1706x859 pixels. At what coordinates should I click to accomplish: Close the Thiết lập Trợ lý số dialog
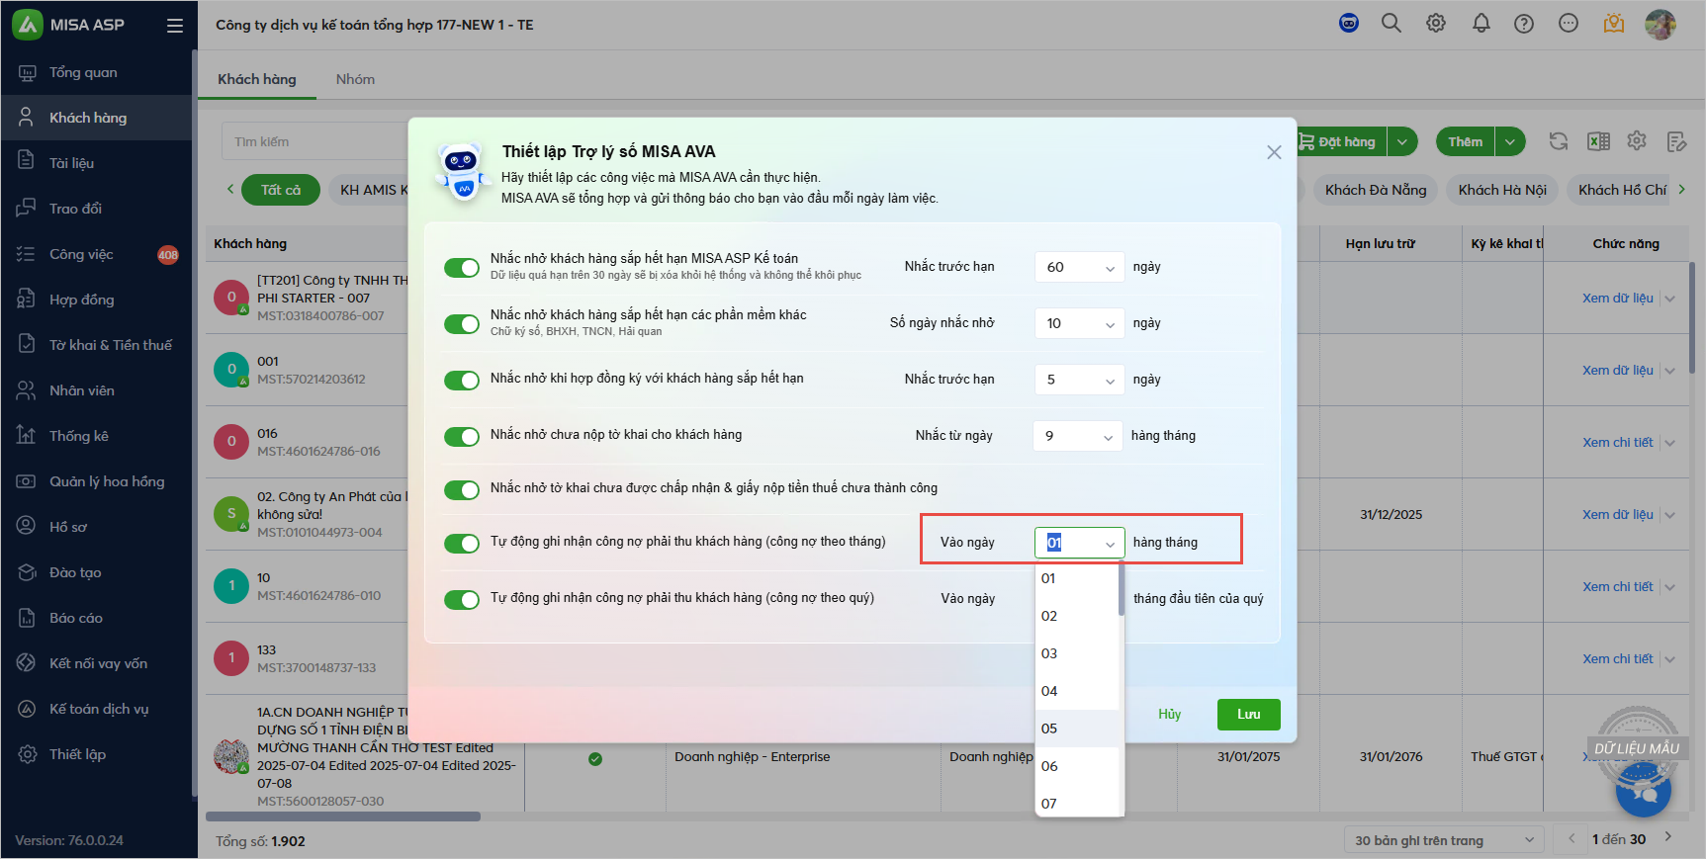1274,152
